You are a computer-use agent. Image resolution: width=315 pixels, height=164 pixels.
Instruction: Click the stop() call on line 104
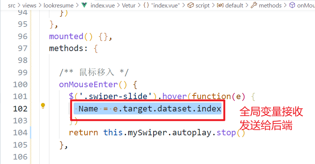(231, 133)
